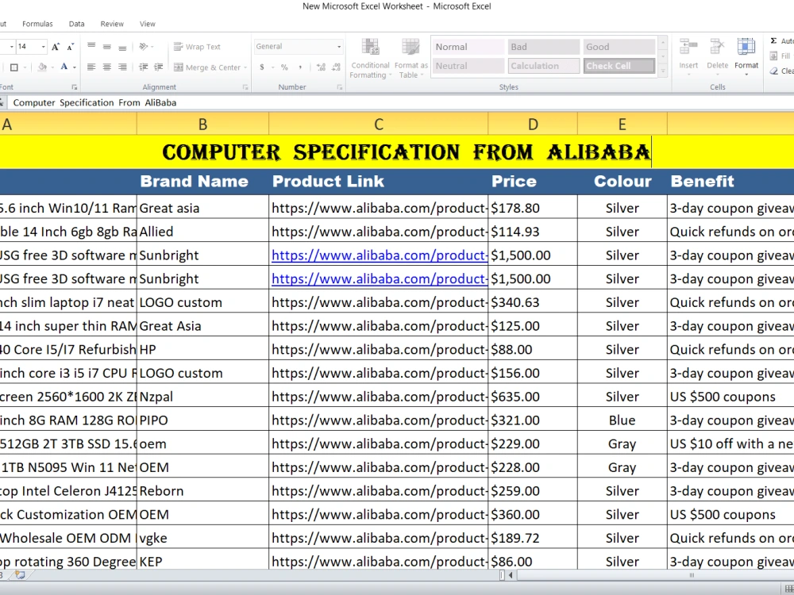Open the Review ribbon tab

tap(112, 24)
